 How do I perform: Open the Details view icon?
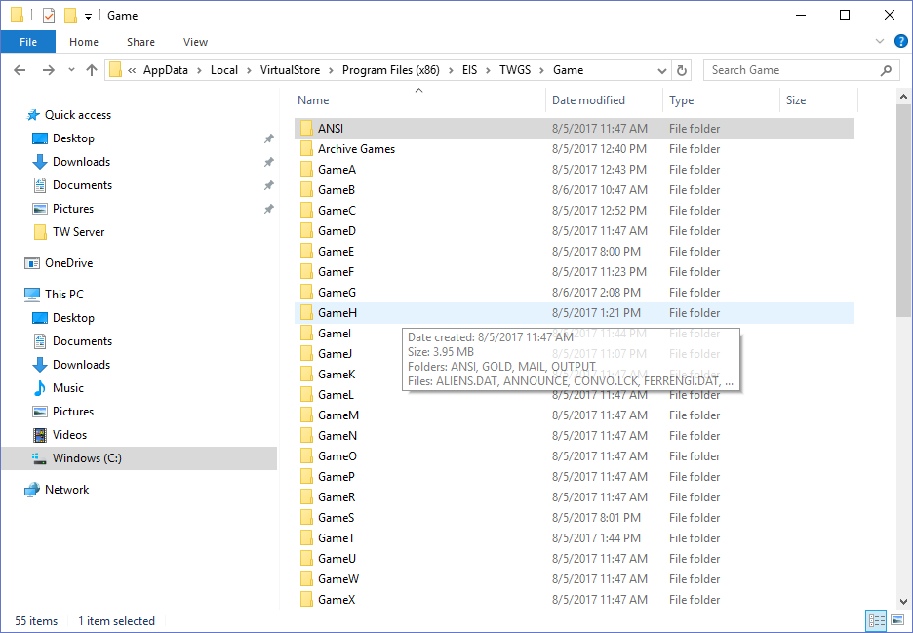875,620
